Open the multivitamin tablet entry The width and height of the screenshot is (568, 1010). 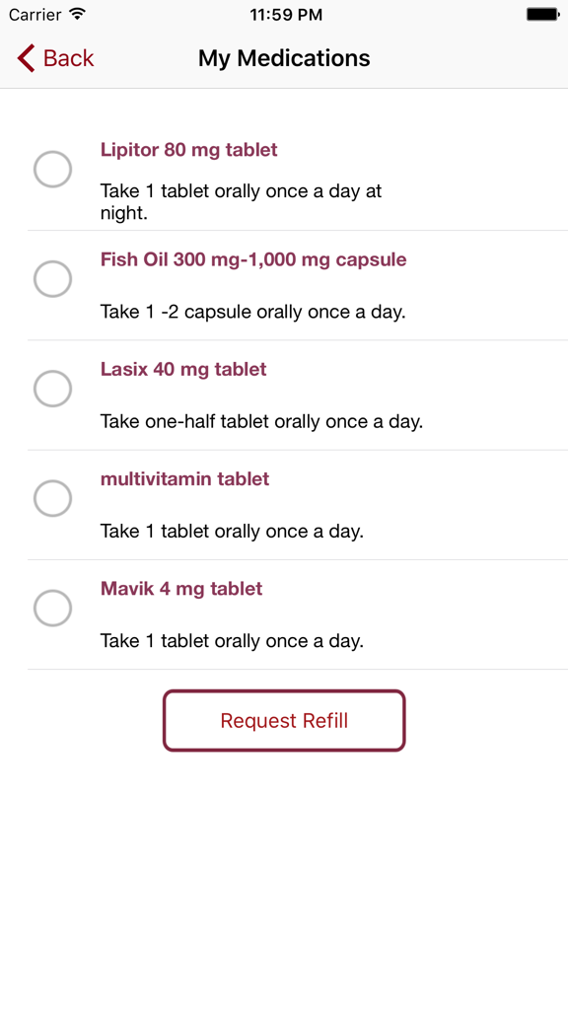pos(185,478)
